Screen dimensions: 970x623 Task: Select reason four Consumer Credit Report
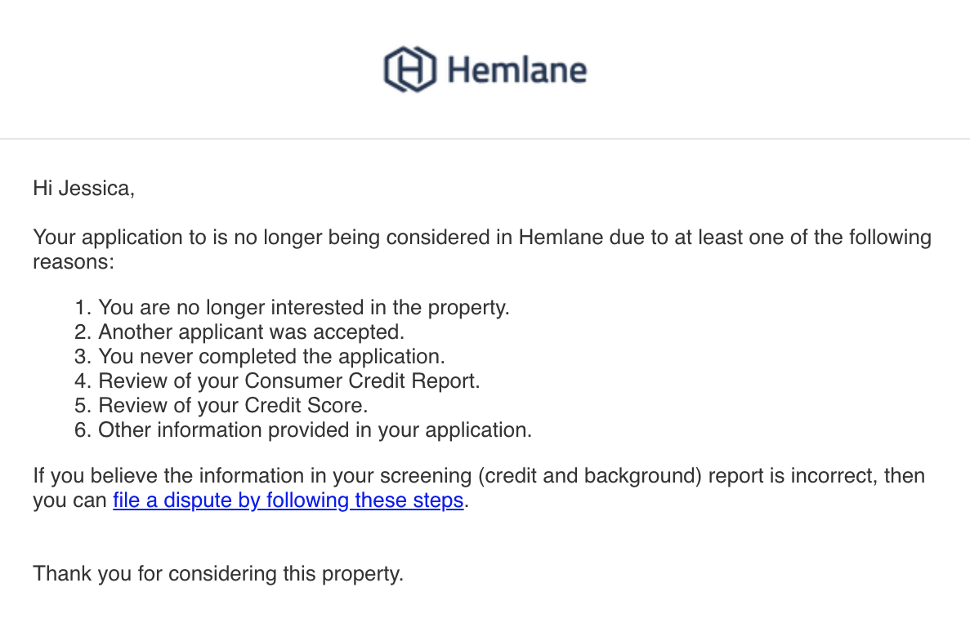pyautogui.click(x=289, y=380)
